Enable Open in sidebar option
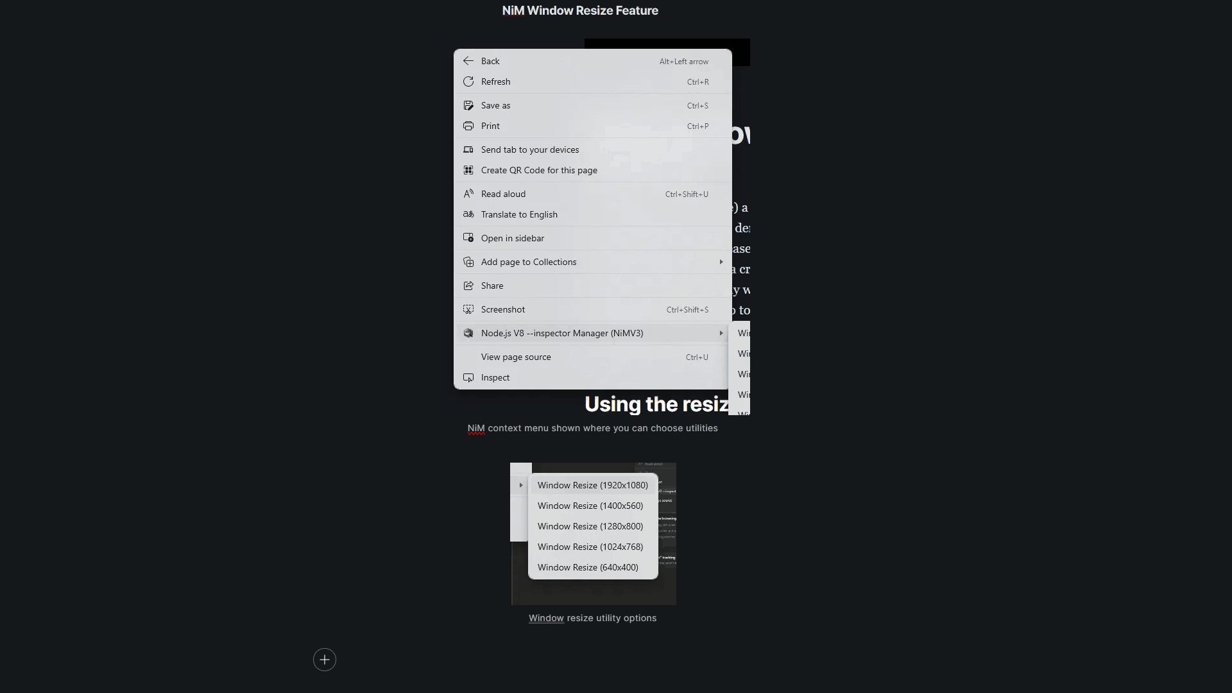This screenshot has width=1232, height=693. [513, 238]
